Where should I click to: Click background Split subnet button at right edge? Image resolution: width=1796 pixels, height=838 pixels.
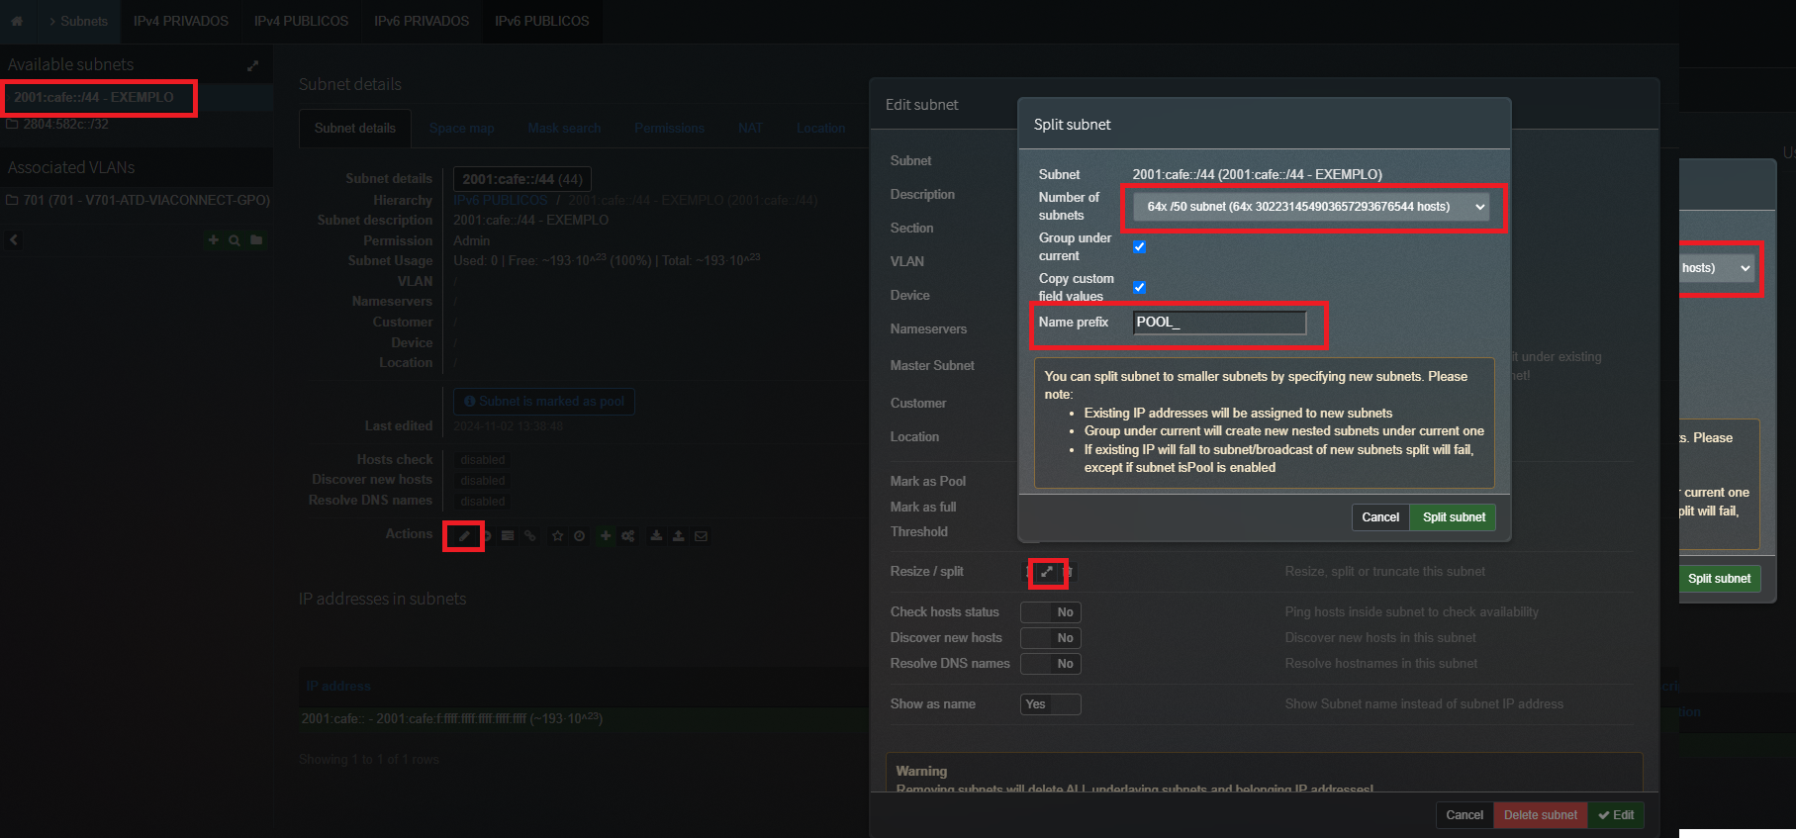(x=1720, y=579)
